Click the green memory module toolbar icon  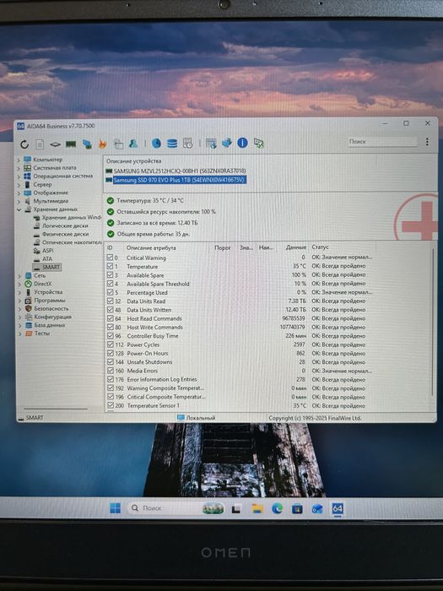71,144
